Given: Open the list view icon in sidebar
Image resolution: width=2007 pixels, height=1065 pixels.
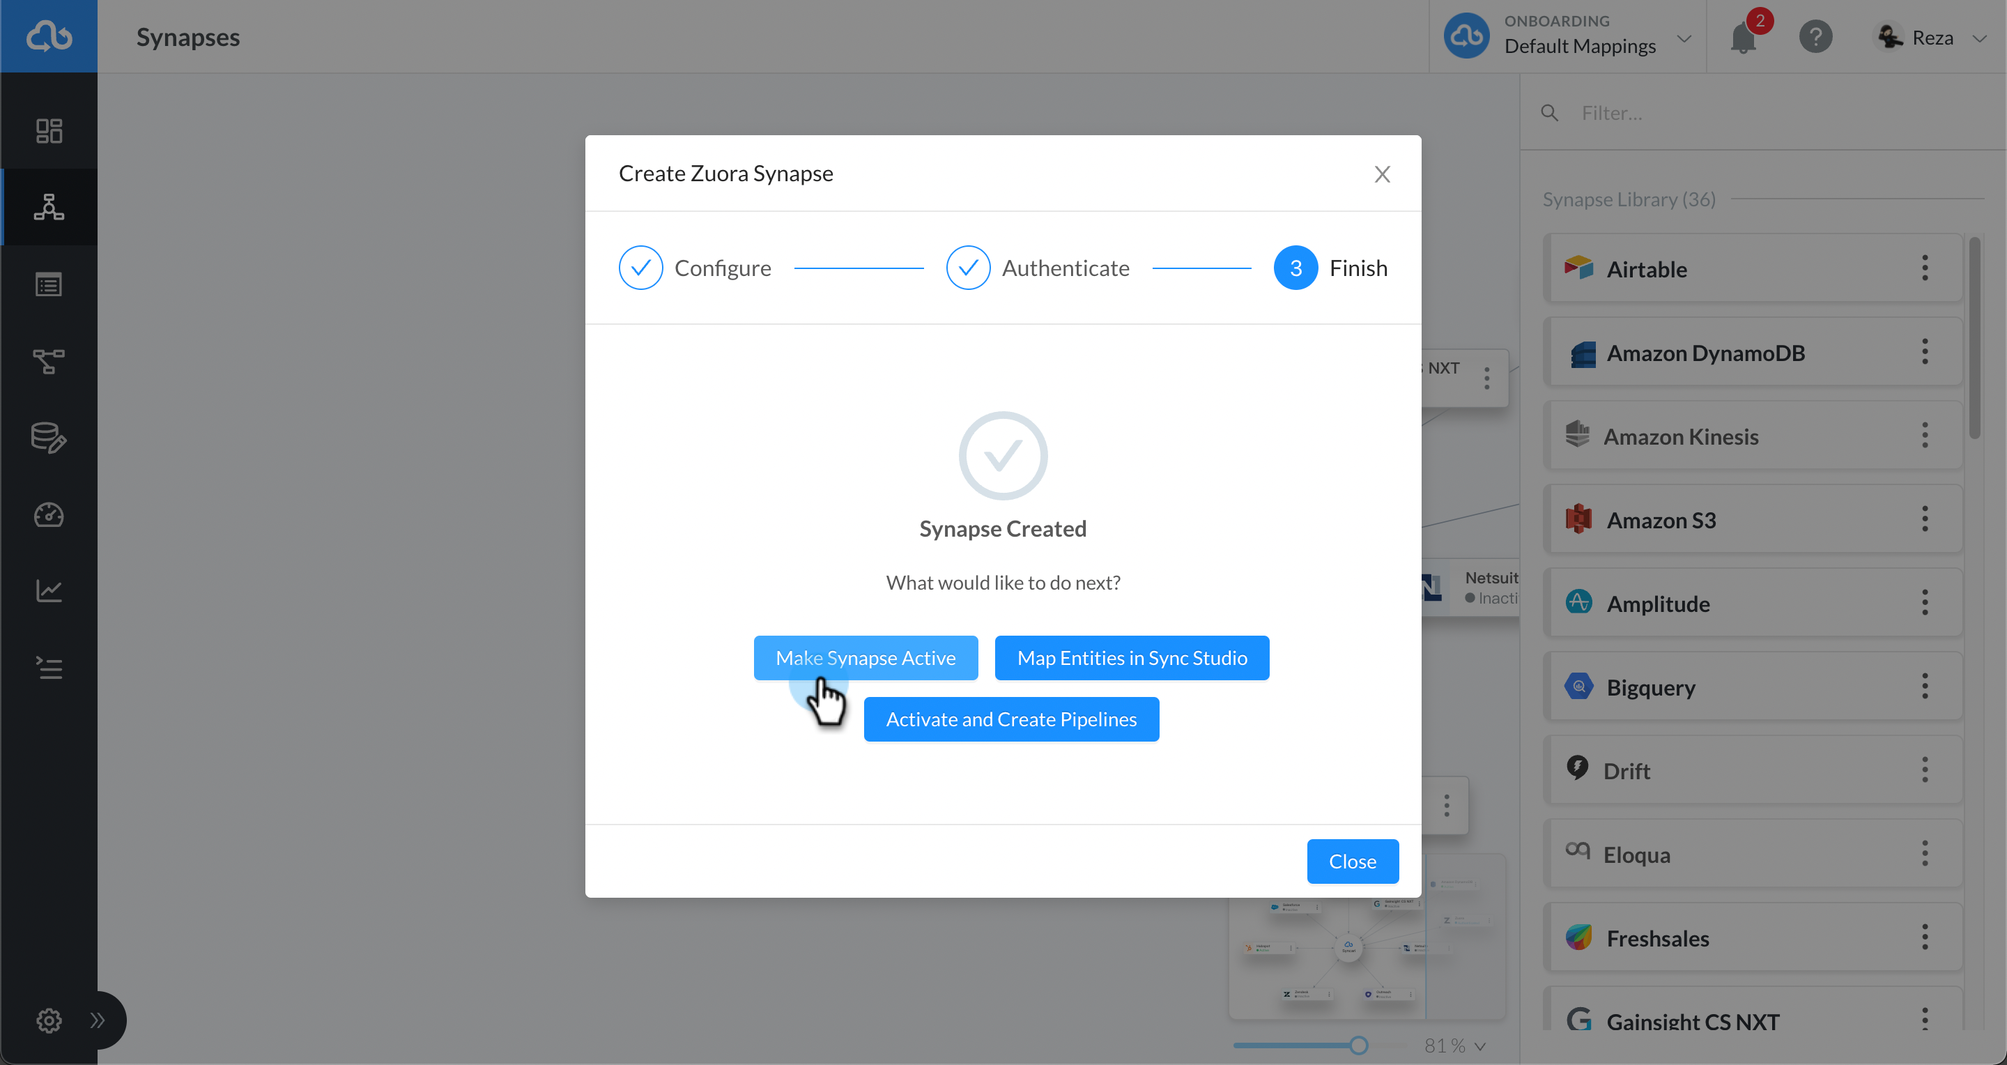Looking at the screenshot, I should click(x=48, y=284).
